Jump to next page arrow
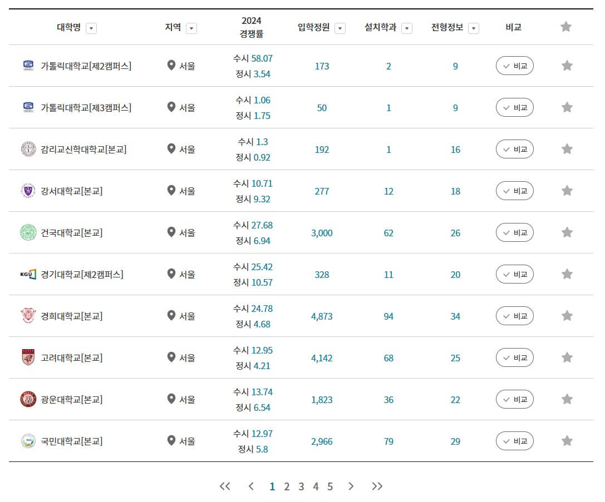The height and width of the screenshot is (502, 605). [x=351, y=486]
